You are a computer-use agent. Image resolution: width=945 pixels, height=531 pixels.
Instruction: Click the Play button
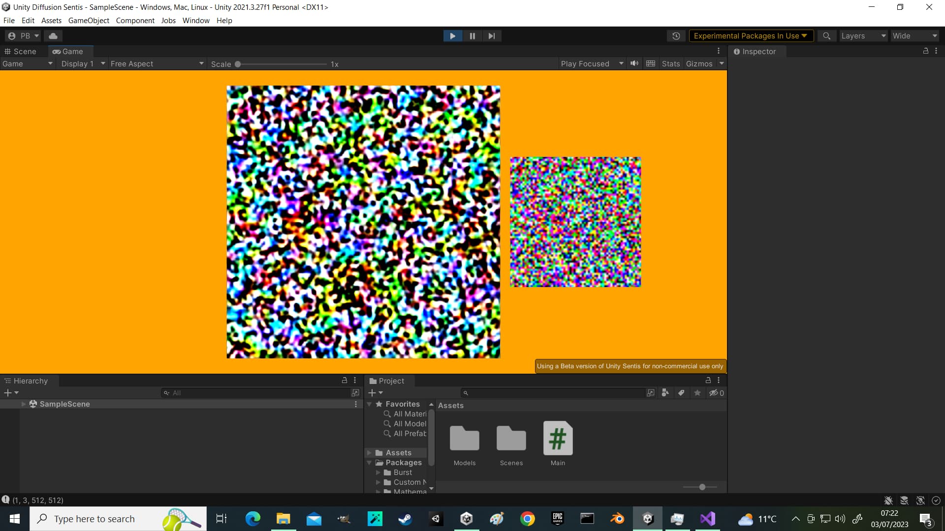point(452,35)
